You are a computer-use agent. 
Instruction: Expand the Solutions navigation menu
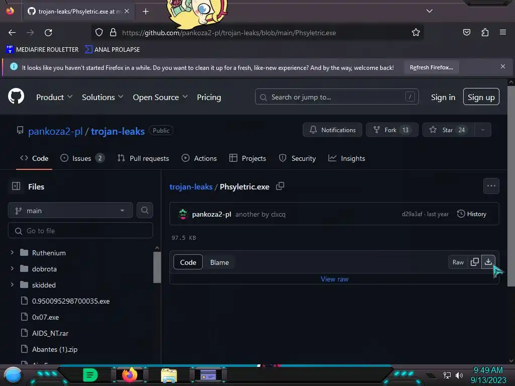(x=103, y=97)
